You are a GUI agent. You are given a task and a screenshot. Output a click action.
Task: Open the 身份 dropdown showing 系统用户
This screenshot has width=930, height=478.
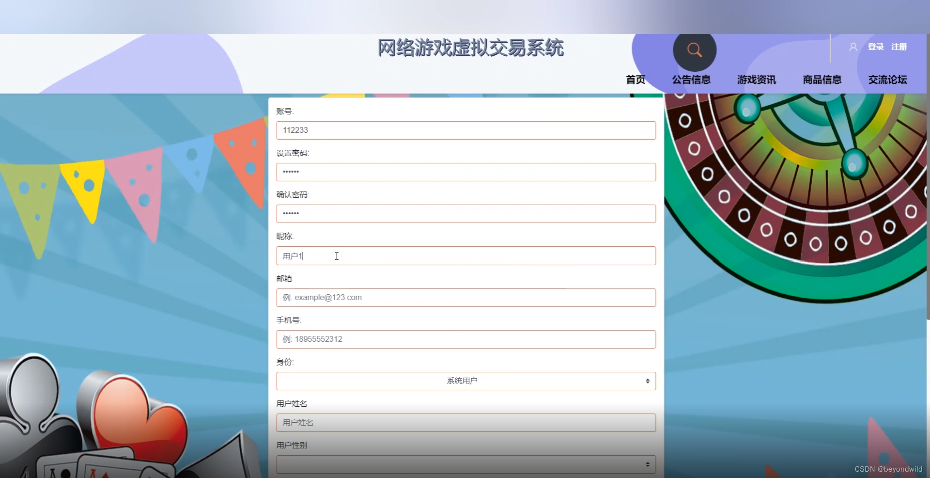(465, 381)
